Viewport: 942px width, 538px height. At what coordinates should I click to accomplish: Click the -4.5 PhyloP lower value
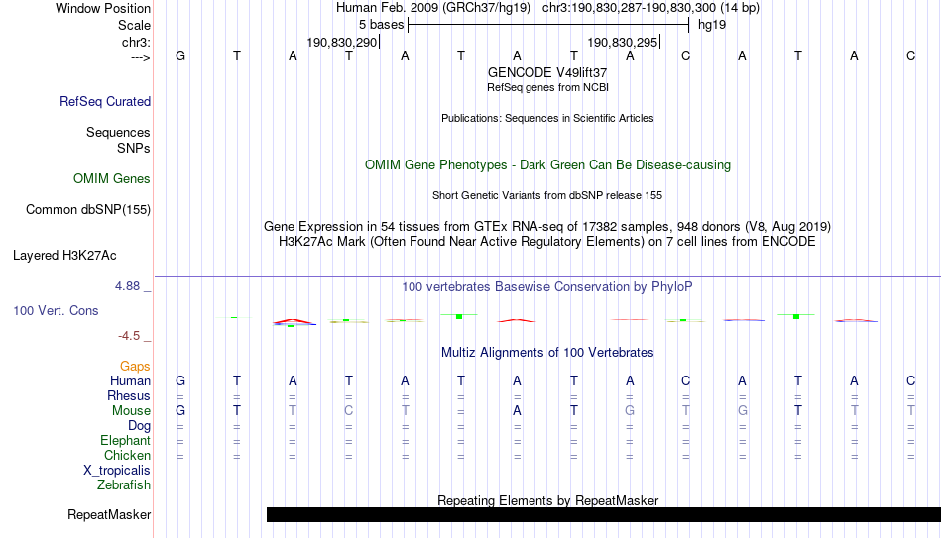(x=129, y=336)
